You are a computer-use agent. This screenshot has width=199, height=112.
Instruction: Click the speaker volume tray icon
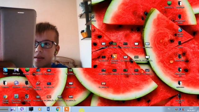pyautogui.click(x=176, y=109)
